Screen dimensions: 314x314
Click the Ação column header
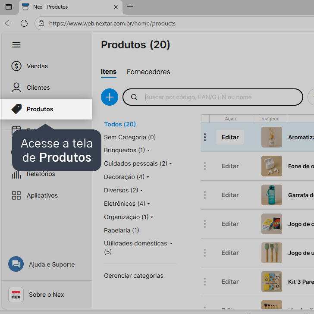tap(230, 119)
